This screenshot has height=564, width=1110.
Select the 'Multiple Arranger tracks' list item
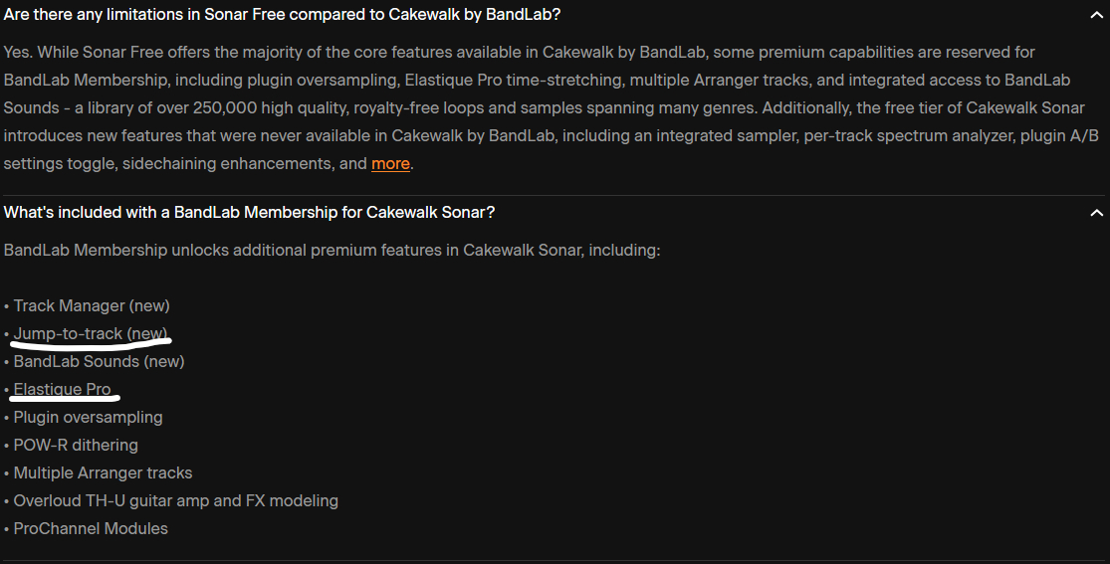tap(103, 473)
